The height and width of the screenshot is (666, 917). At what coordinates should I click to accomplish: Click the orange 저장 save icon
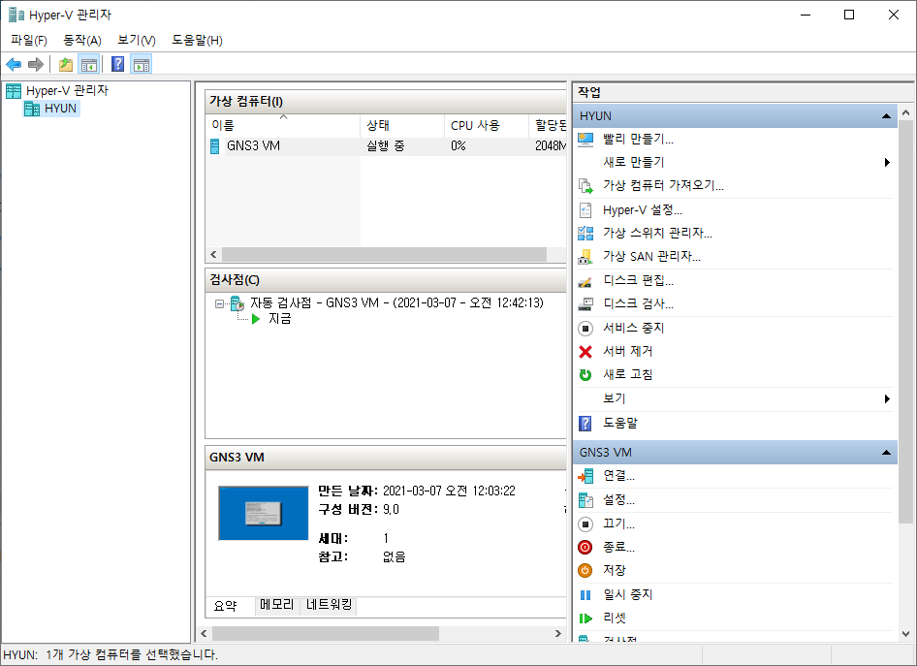[585, 570]
